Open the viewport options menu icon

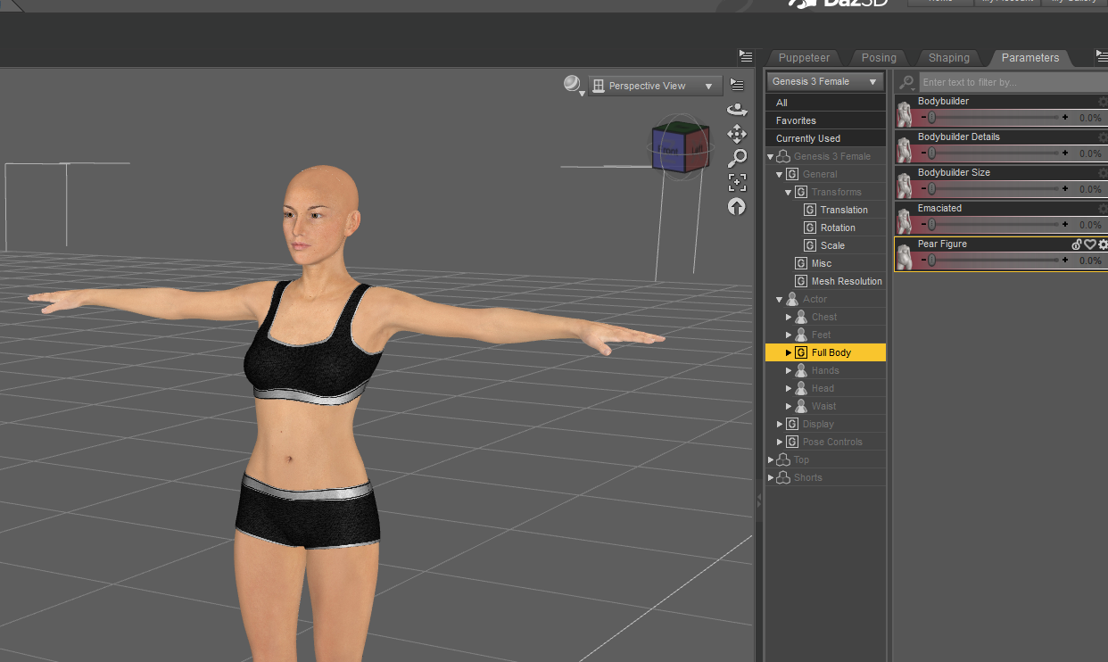point(737,85)
